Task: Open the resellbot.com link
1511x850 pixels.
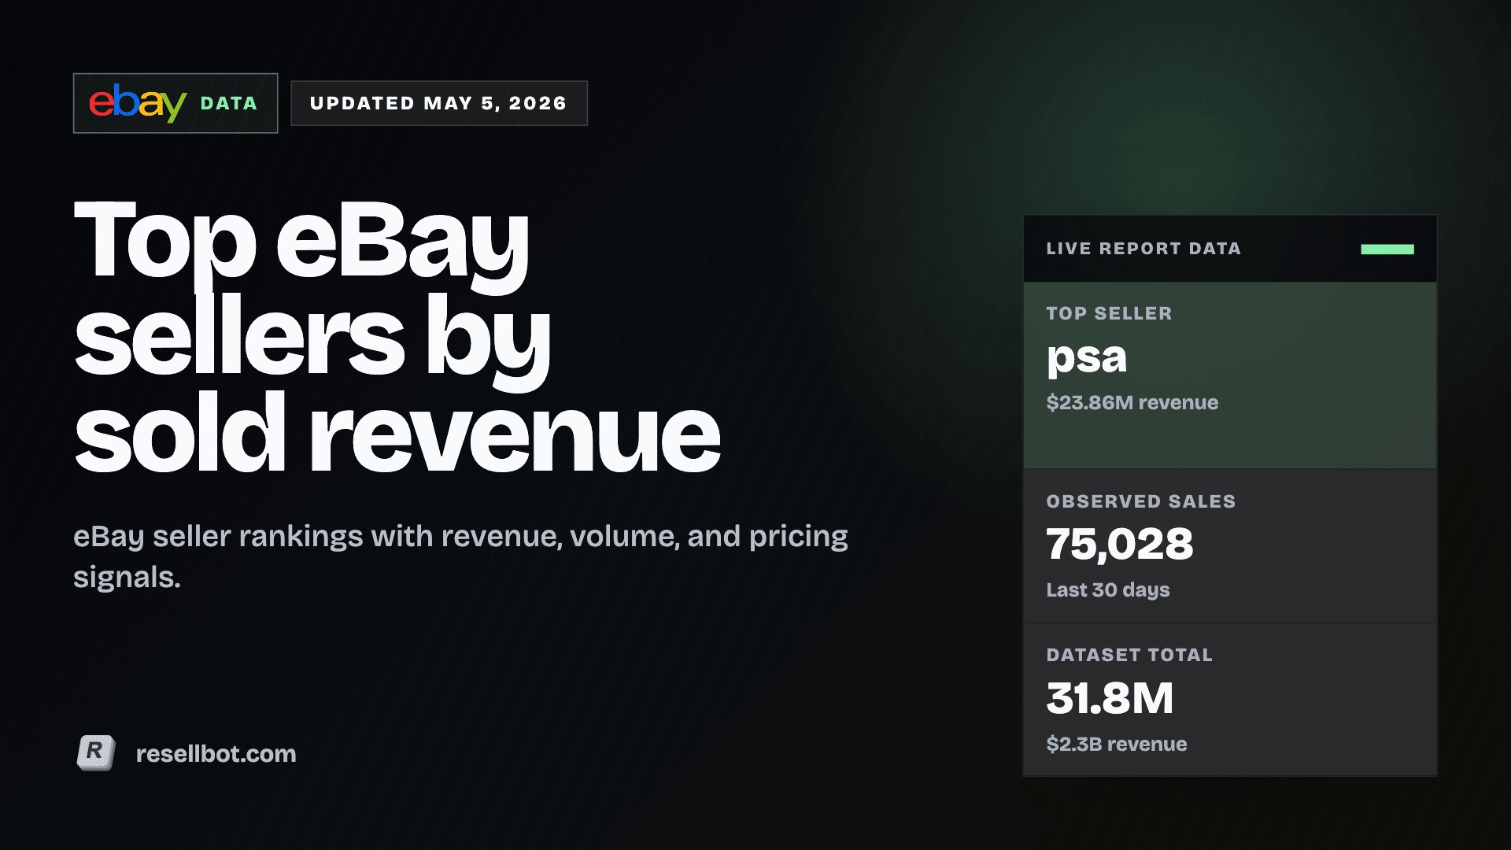Action: [x=216, y=754]
